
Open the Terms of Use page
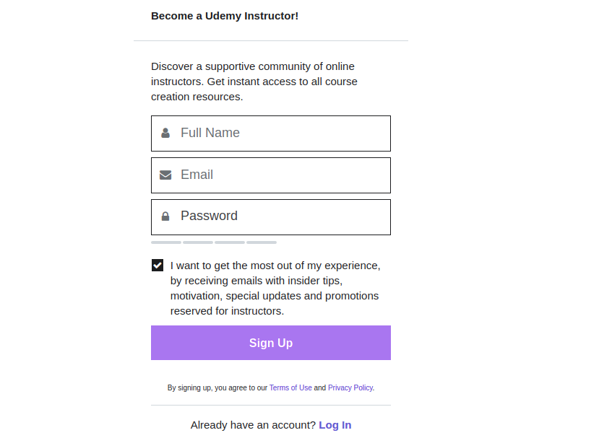pos(290,387)
